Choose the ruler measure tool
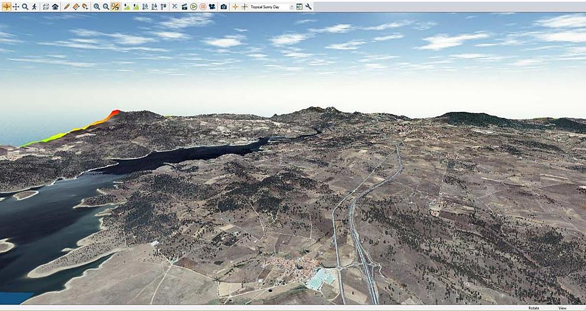The height and width of the screenshot is (311, 586). click(x=76, y=7)
